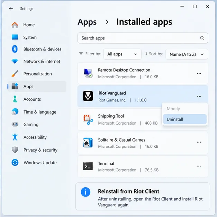Maximize the Settings window
Screen dimensions: 217x217
coord(195,7)
